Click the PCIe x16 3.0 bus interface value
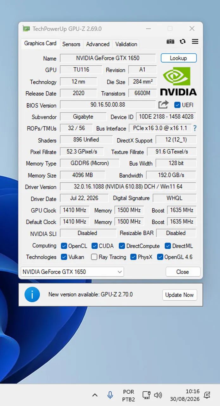Viewport: 220px width, 406px height. point(160,128)
